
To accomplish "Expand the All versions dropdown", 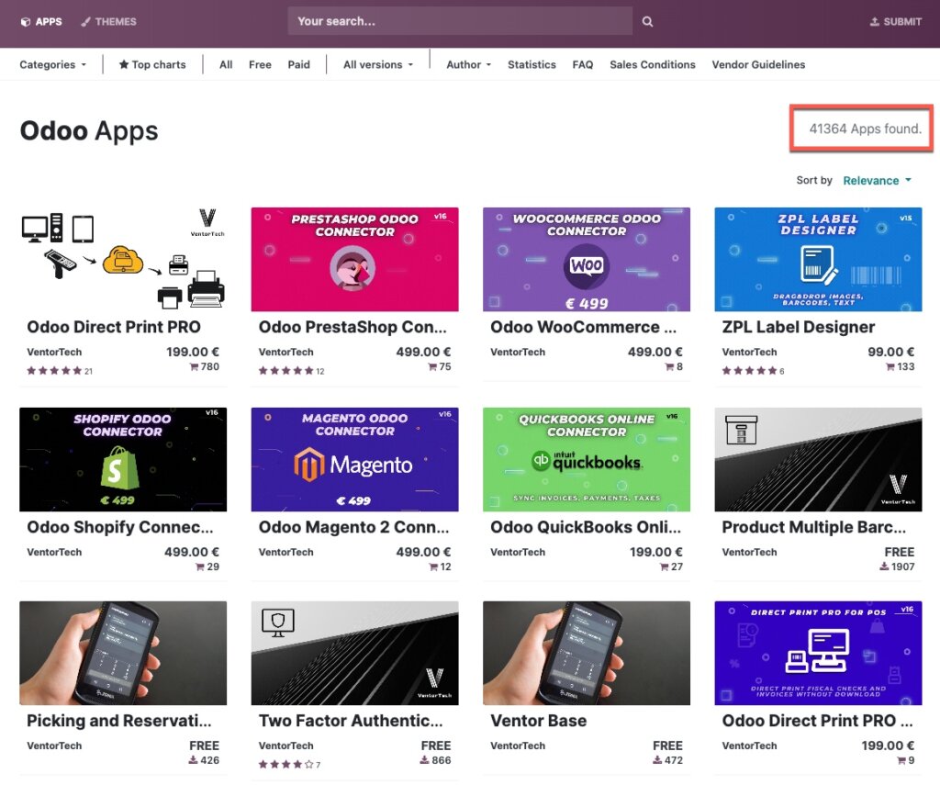I will [x=378, y=65].
